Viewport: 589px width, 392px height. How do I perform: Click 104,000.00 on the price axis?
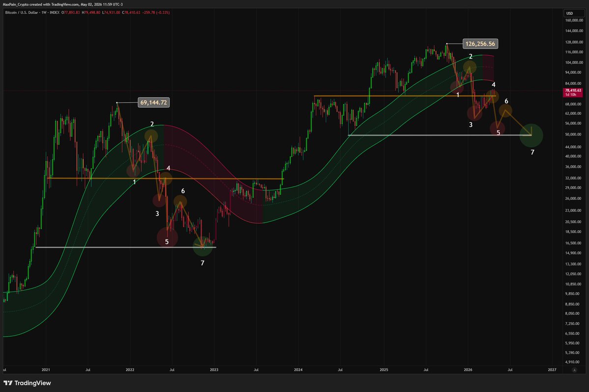pos(574,62)
